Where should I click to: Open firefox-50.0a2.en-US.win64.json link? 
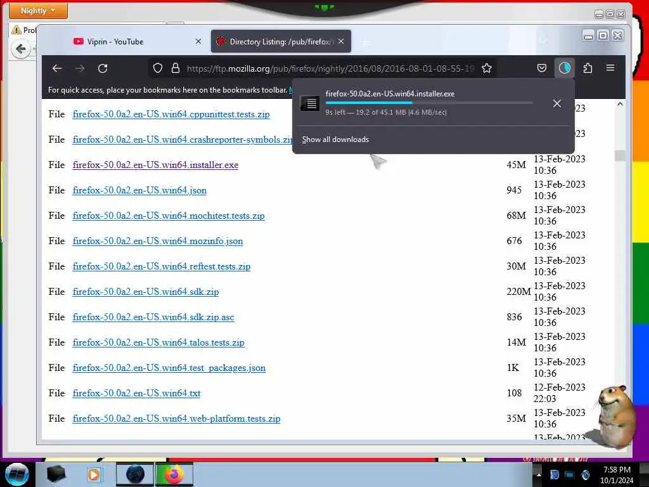[x=139, y=190]
